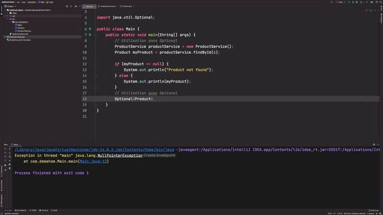Select the Main tab in Run panel
Image resolution: width=383 pixels, height=215 pixels.
click(16, 145)
